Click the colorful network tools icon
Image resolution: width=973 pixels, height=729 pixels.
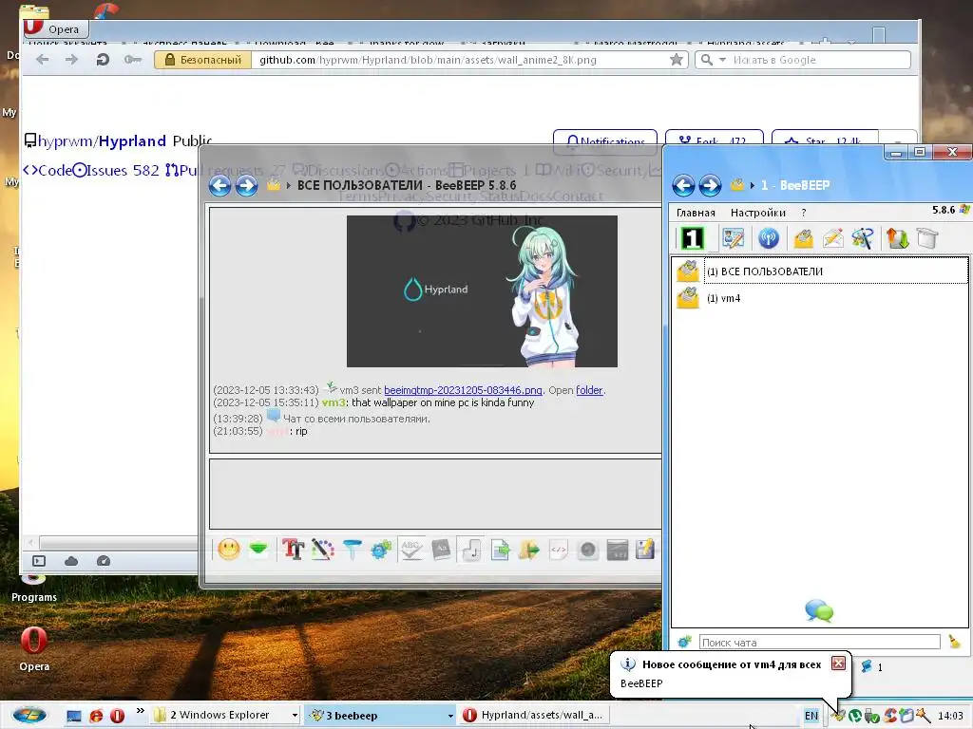coord(863,238)
